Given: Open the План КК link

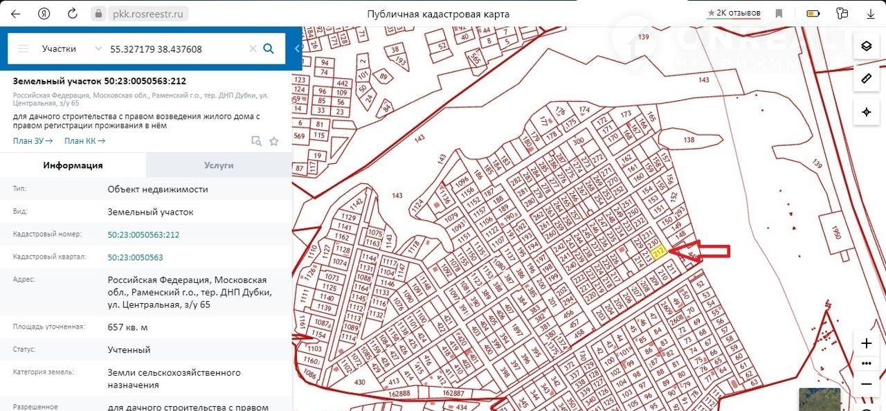Looking at the screenshot, I should (84, 141).
